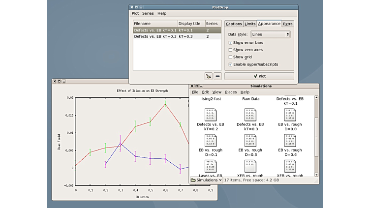Screen dimensions: 370x208
Task: Select the 'EB vs. rough D=0.0' file icon
Action: 290,115
